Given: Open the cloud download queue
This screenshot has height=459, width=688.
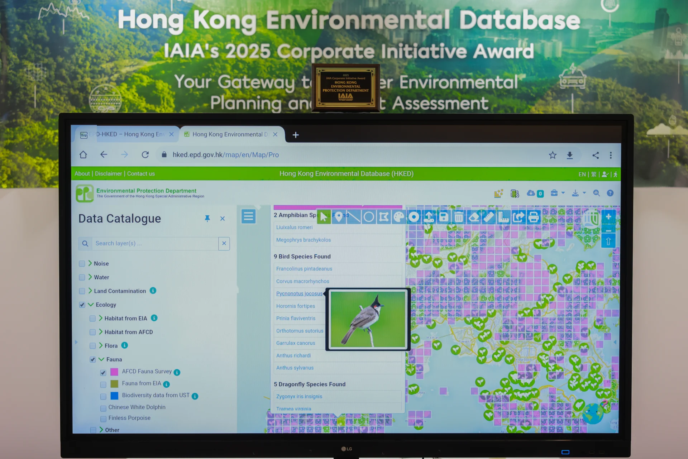Looking at the screenshot, I should click(535, 193).
